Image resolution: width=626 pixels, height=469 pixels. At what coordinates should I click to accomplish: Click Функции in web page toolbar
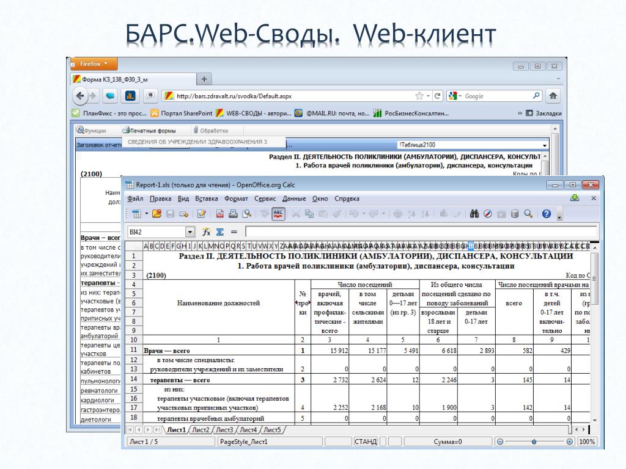tap(92, 131)
